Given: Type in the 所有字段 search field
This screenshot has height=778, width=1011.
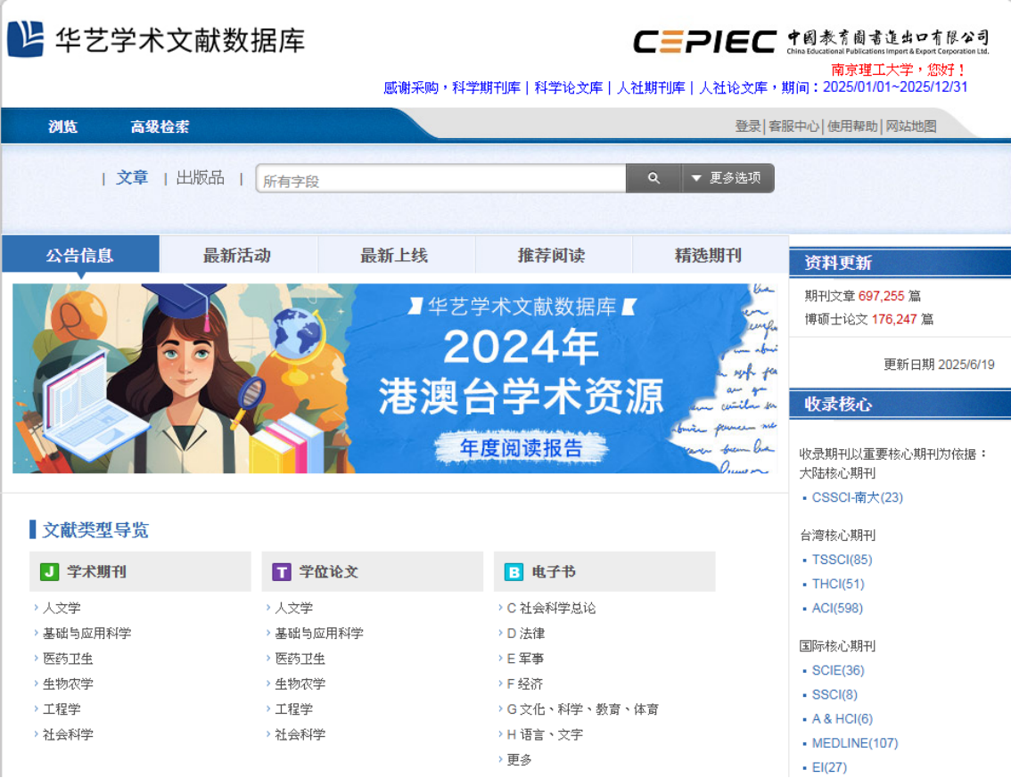Looking at the screenshot, I should tap(441, 178).
